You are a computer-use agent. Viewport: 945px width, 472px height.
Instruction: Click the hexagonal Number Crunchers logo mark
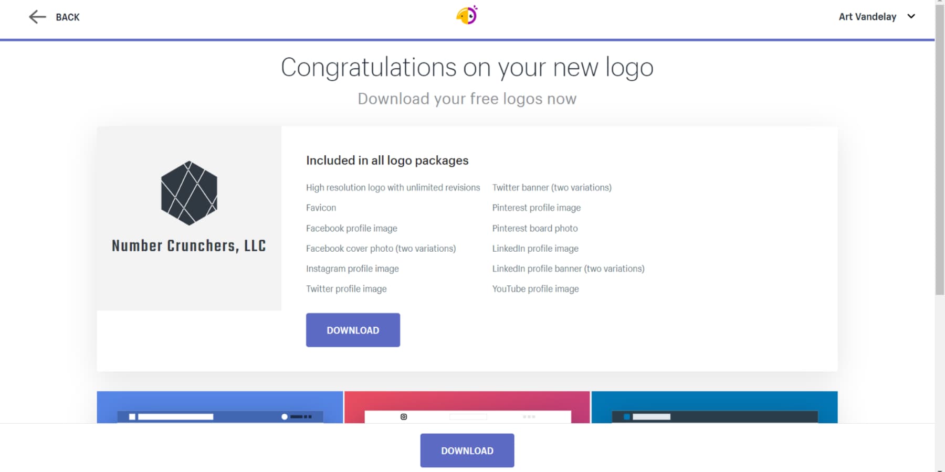click(189, 193)
